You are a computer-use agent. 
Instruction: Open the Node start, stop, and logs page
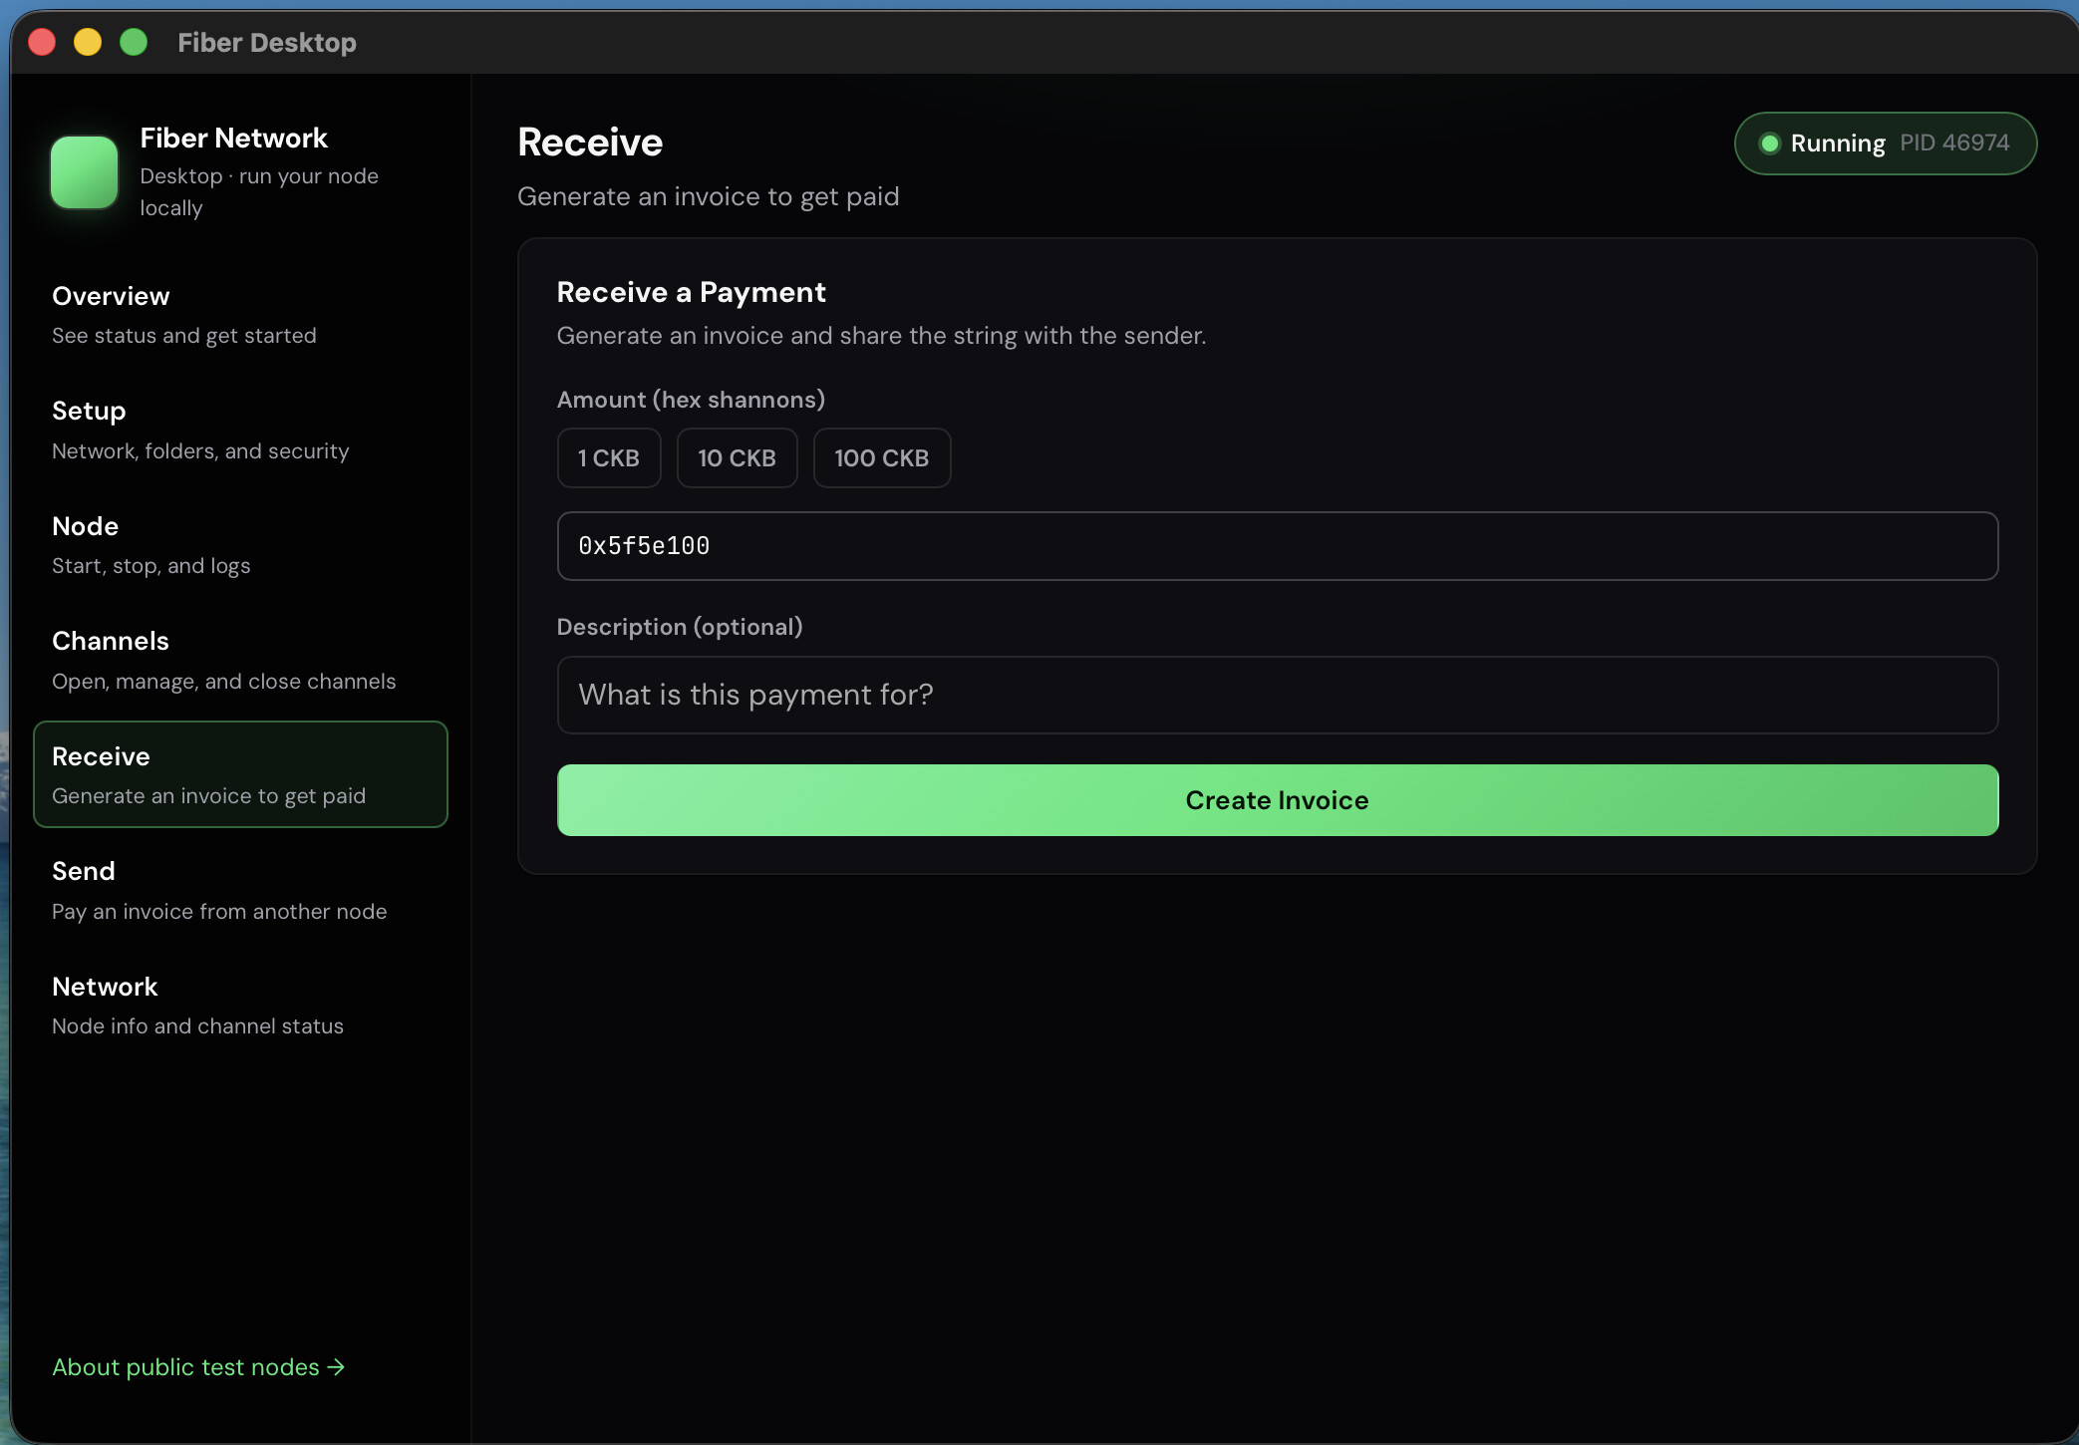coord(240,545)
